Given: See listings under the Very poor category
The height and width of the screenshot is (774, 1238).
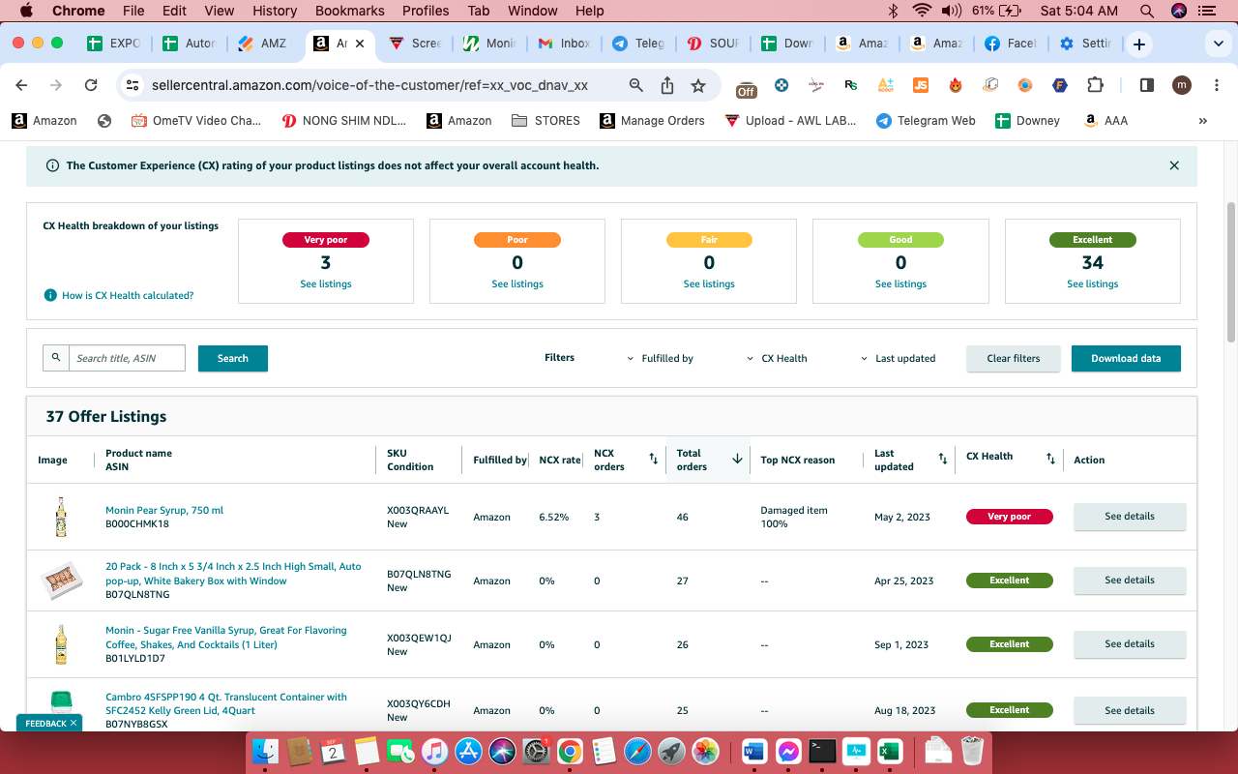Looking at the screenshot, I should coord(326,284).
